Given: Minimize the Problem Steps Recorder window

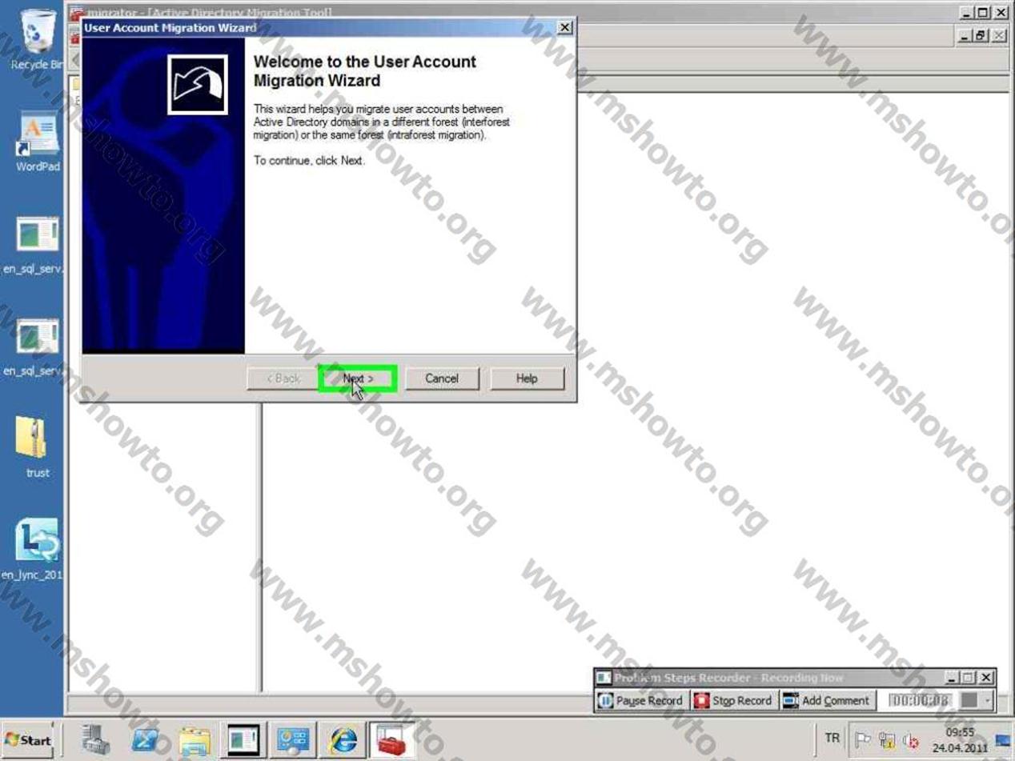Looking at the screenshot, I should click(x=951, y=678).
